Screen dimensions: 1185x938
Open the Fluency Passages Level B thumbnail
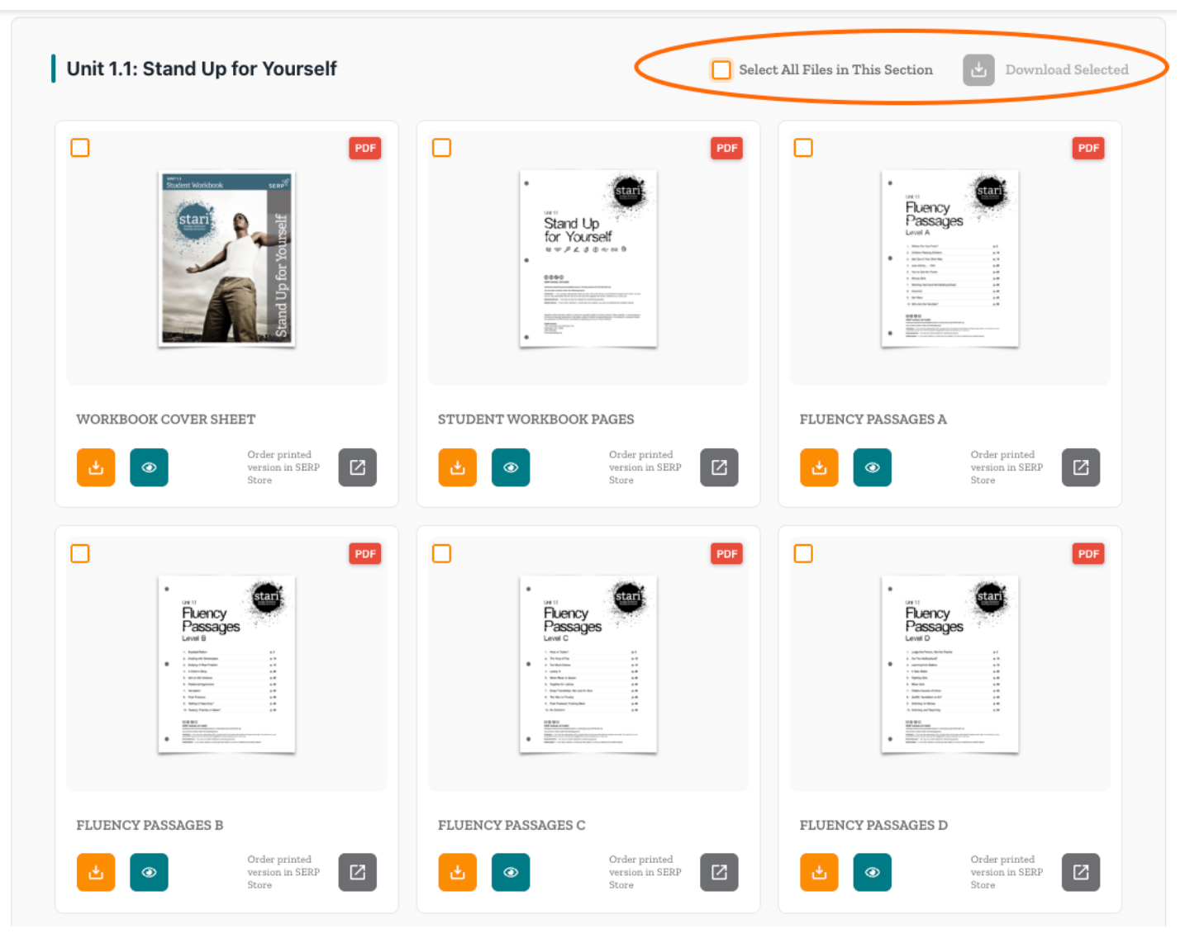click(226, 665)
